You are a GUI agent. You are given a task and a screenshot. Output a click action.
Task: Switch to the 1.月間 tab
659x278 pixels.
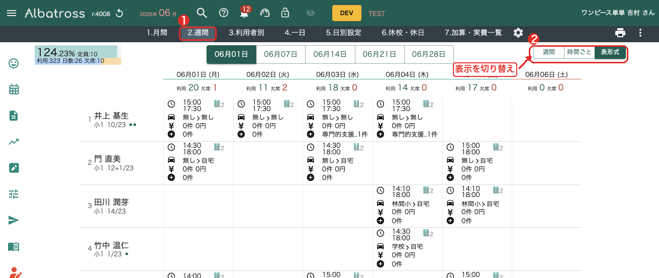click(x=157, y=33)
